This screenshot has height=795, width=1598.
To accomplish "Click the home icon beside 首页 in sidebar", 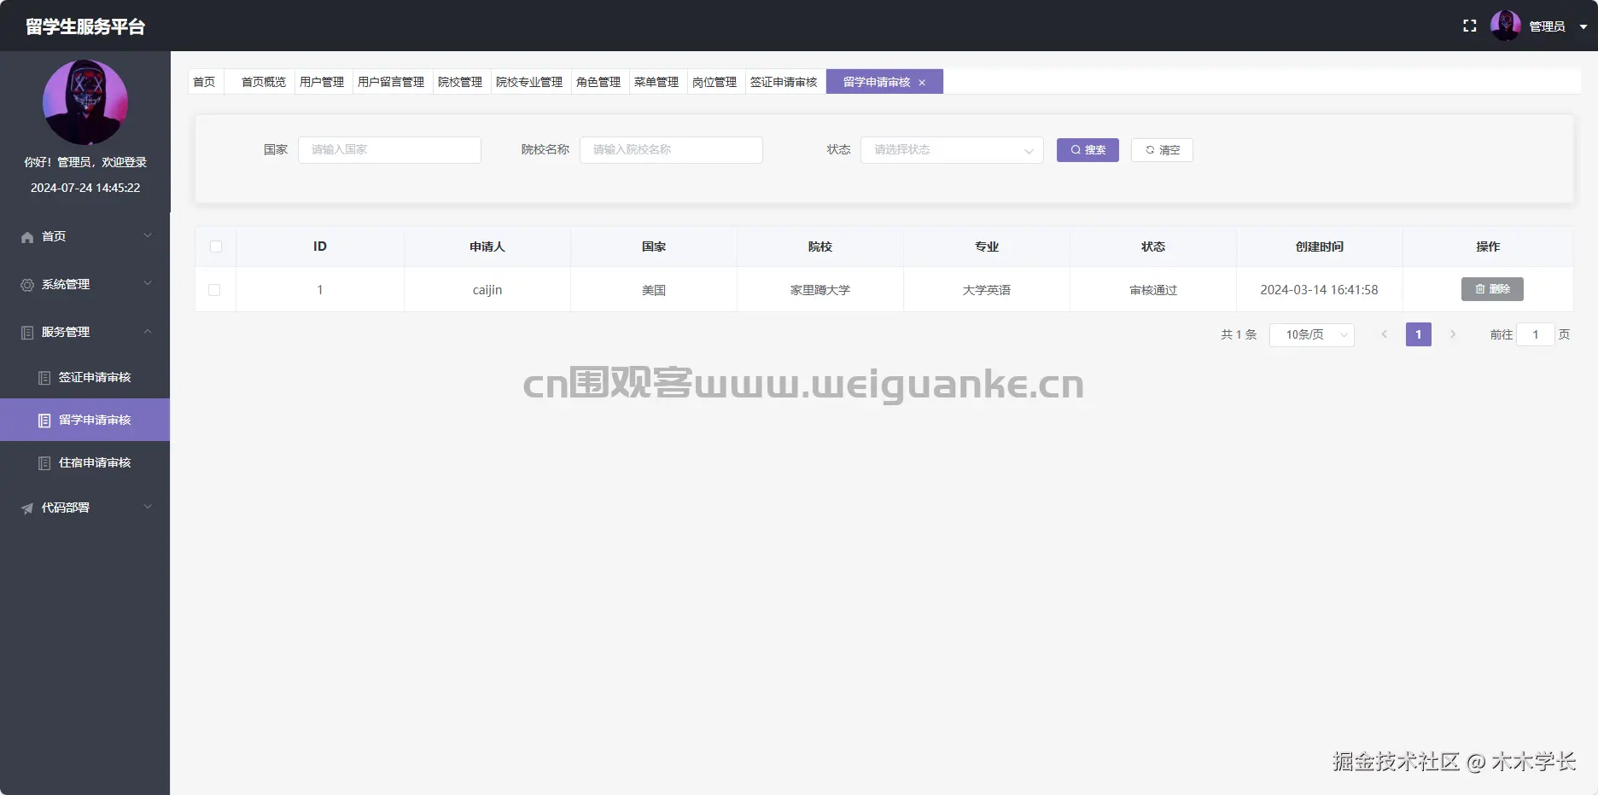I will [x=27, y=237].
